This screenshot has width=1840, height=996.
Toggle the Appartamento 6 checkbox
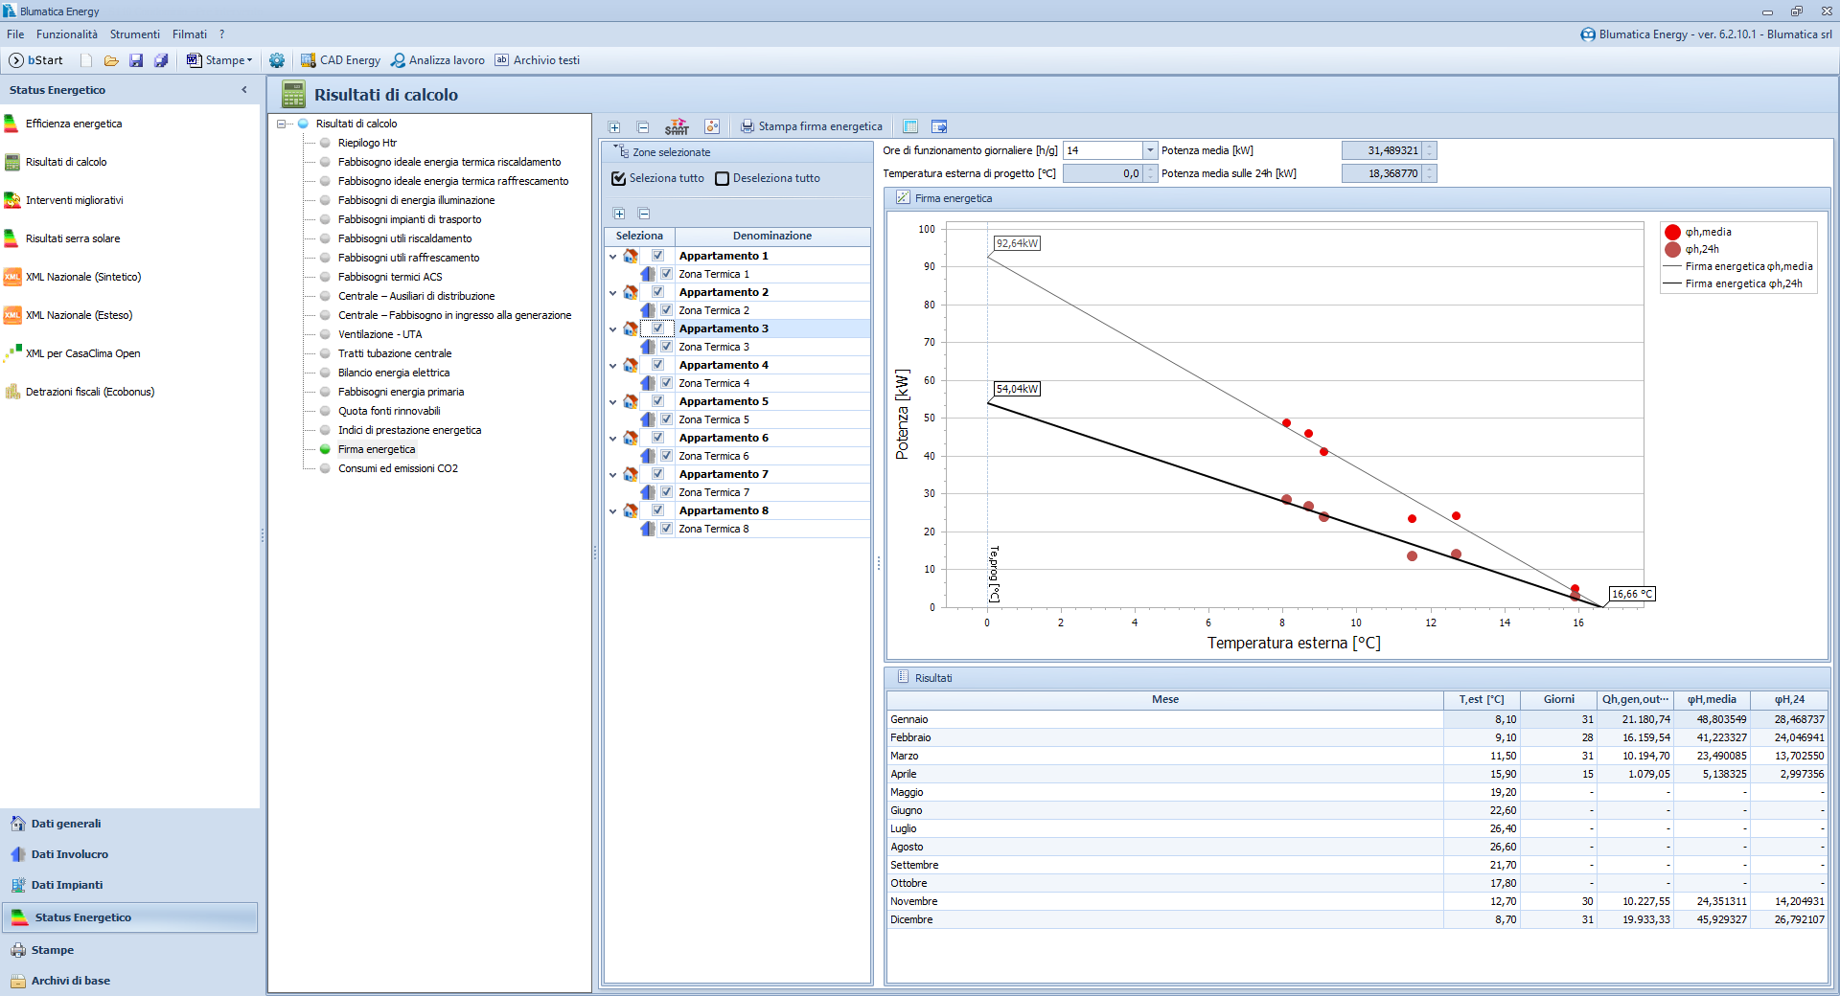(658, 438)
